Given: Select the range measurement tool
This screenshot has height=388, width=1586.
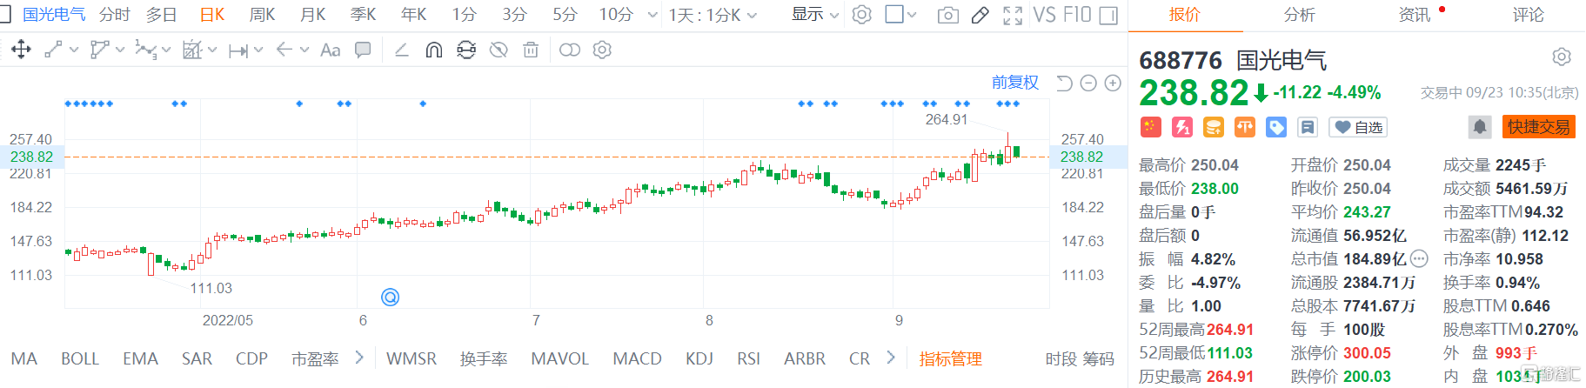Looking at the screenshot, I should (238, 50).
